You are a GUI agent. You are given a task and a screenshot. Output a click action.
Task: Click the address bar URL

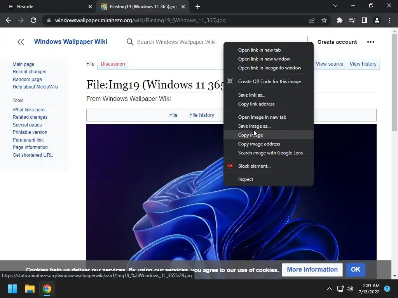(x=140, y=20)
